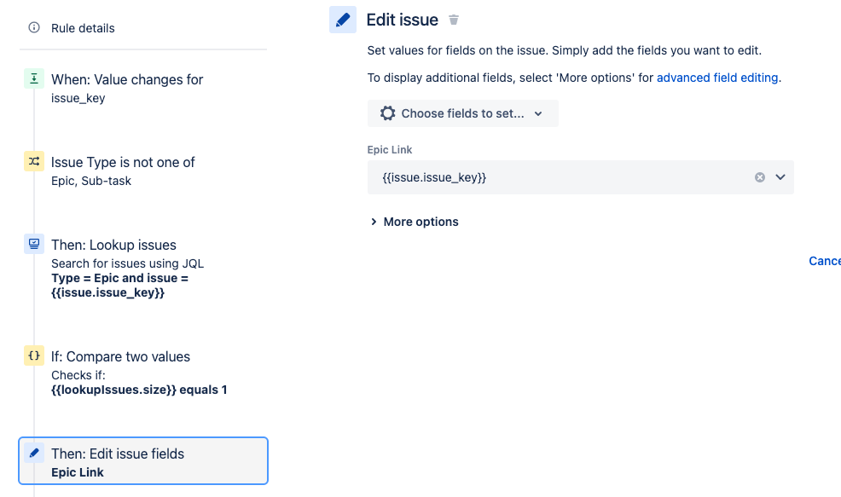The height and width of the screenshot is (497, 841).
Task: Click the gear icon in Choose fields button
Action: pos(388,113)
